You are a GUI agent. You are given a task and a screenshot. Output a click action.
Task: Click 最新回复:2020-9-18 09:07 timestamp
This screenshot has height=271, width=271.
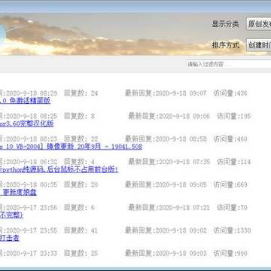[166, 93]
